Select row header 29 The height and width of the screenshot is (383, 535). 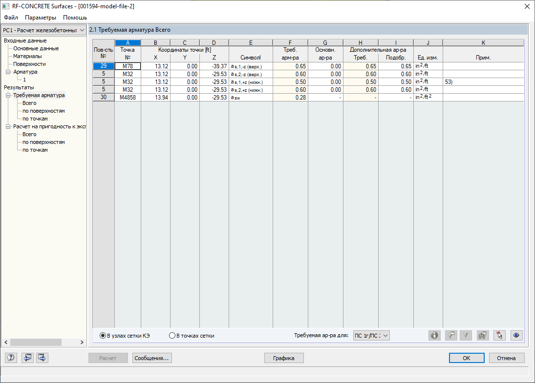(104, 66)
